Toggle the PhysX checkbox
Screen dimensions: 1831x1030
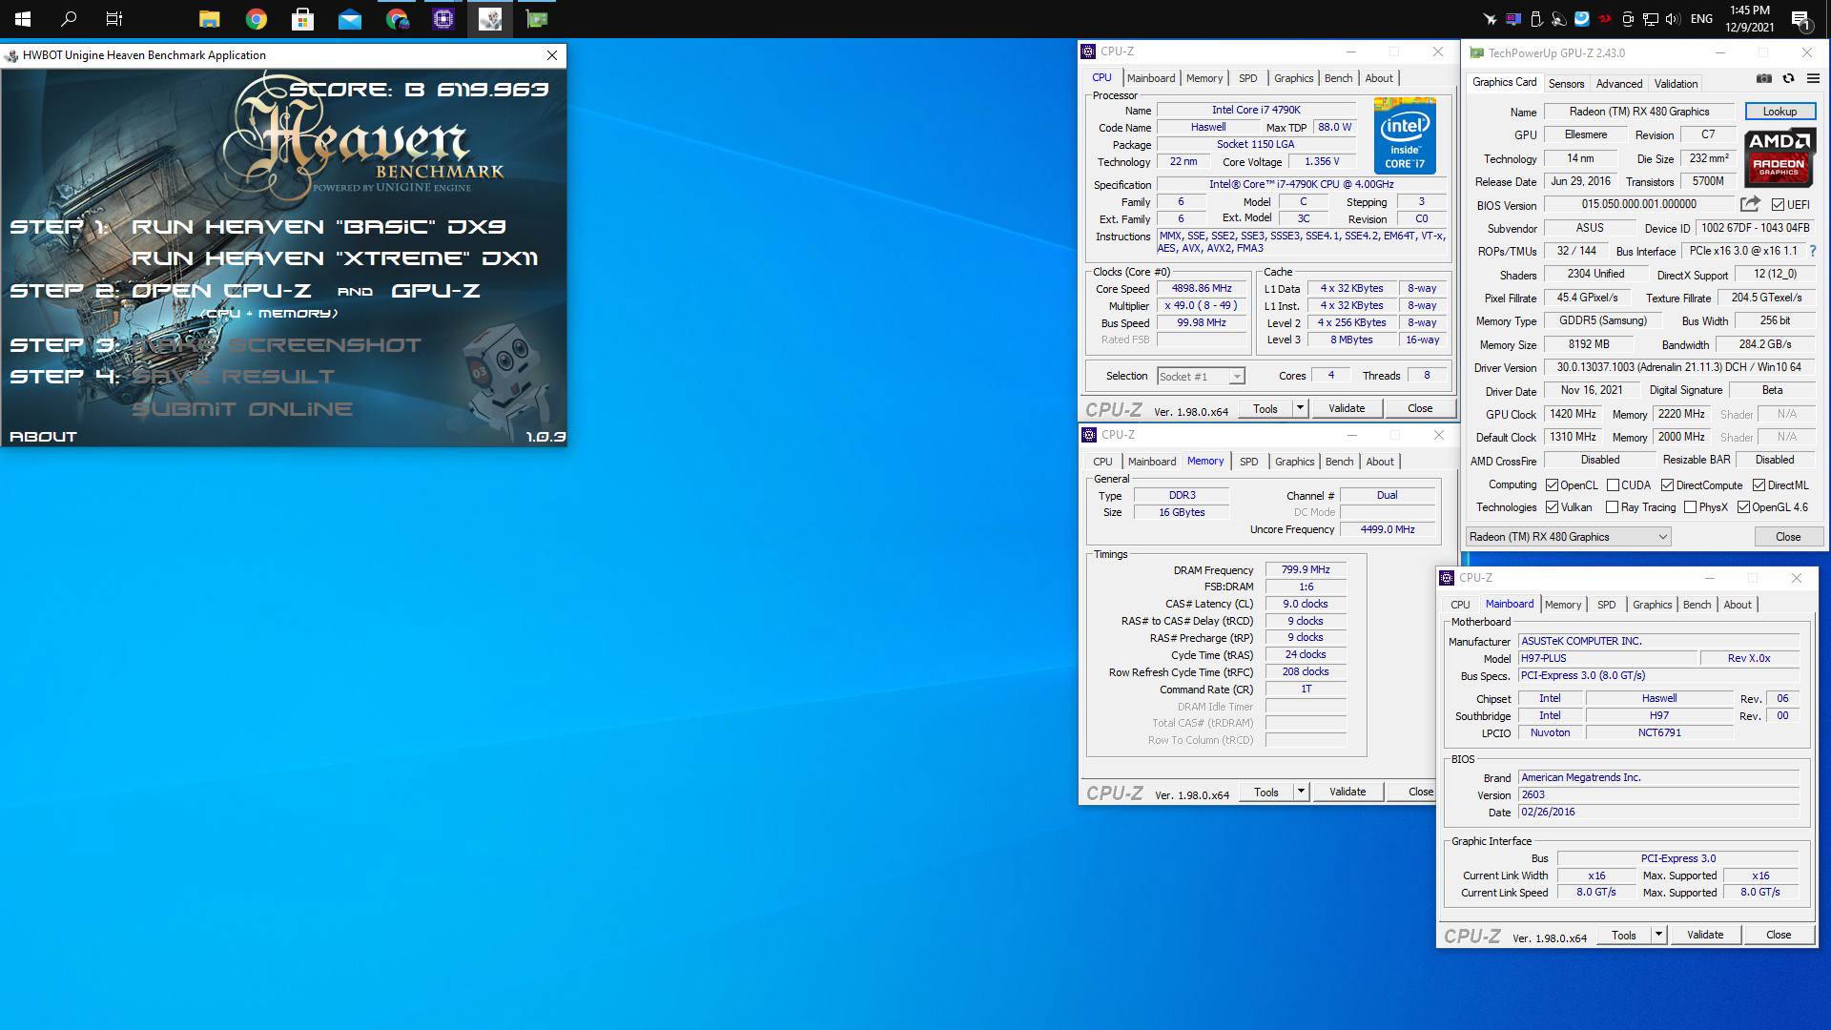pos(1690,507)
